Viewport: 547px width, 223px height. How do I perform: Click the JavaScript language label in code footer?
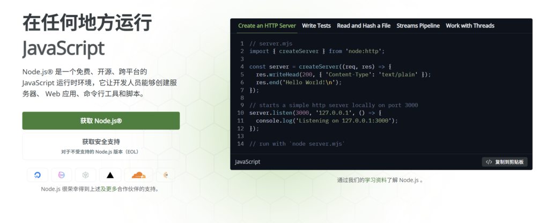pyautogui.click(x=248, y=162)
